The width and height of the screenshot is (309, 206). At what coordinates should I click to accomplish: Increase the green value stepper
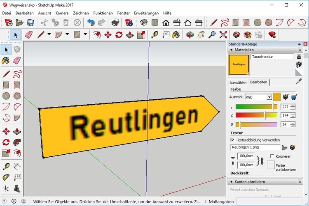coord(293,114)
